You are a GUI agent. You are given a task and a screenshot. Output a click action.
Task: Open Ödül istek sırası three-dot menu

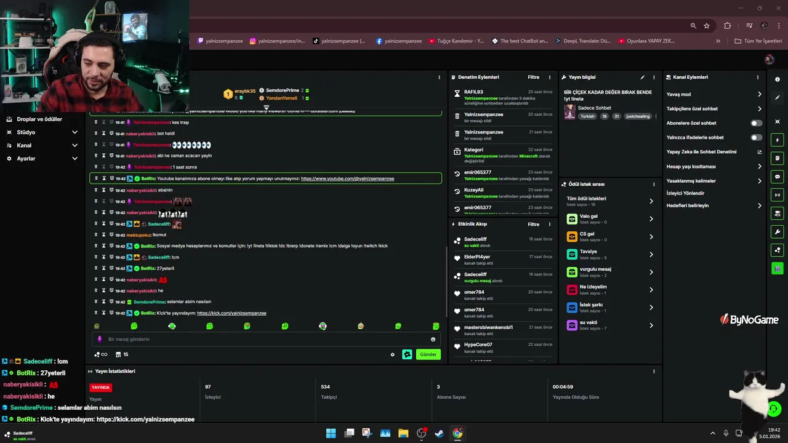[x=654, y=184]
